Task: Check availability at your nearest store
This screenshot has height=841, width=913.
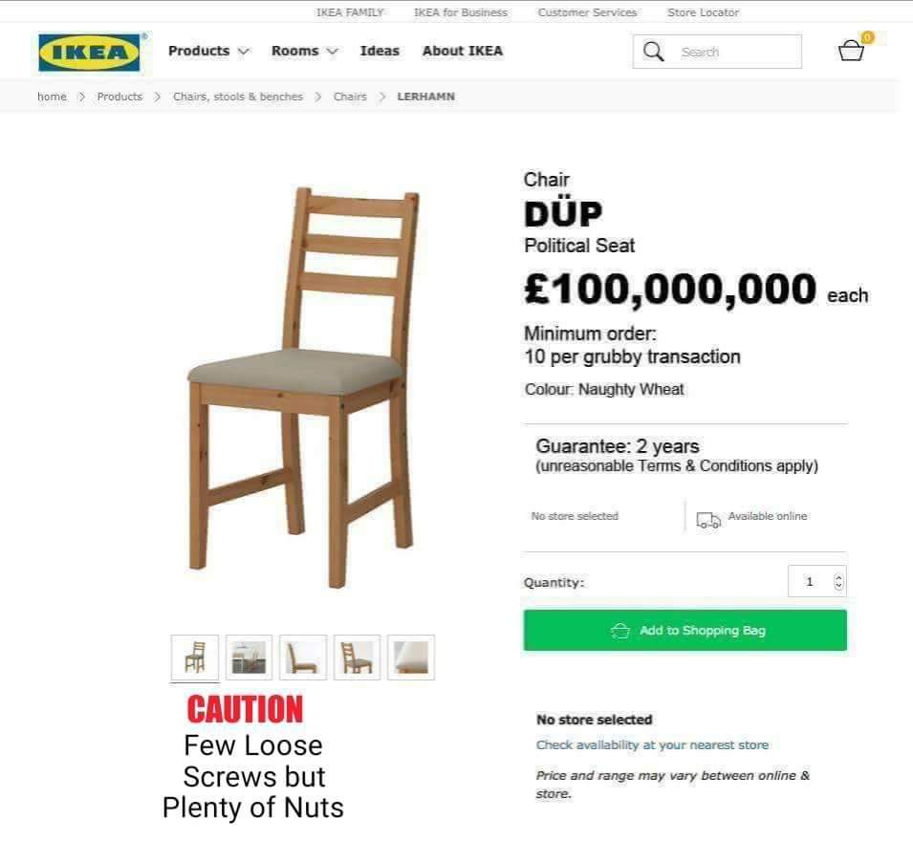Action: pos(652,745)
